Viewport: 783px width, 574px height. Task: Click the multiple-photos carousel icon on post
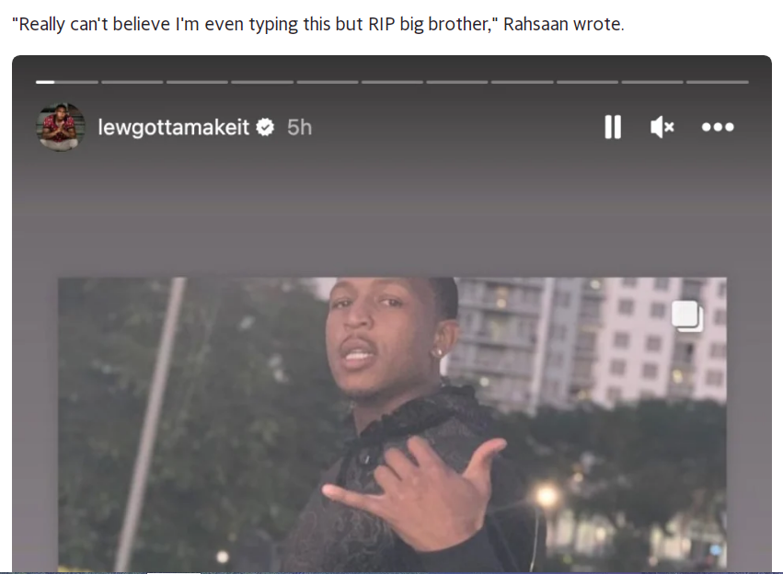(x=687, y=316)
